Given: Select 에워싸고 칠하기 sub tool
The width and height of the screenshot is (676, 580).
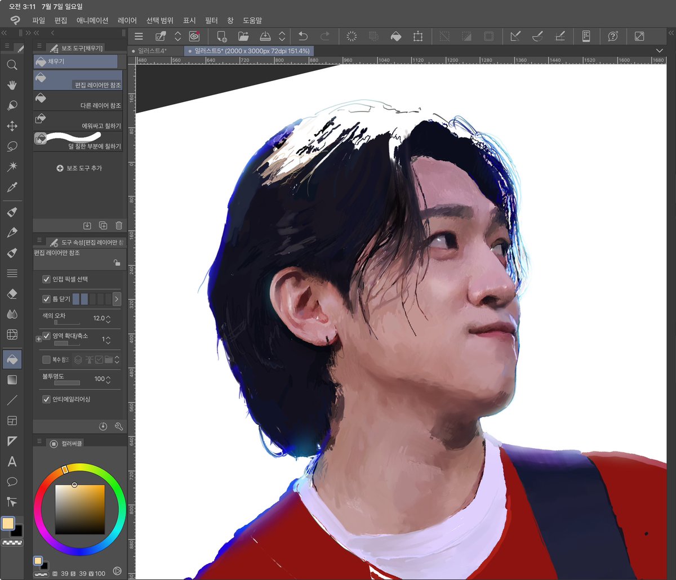Looking at the screenshot, I should [78, 121].
